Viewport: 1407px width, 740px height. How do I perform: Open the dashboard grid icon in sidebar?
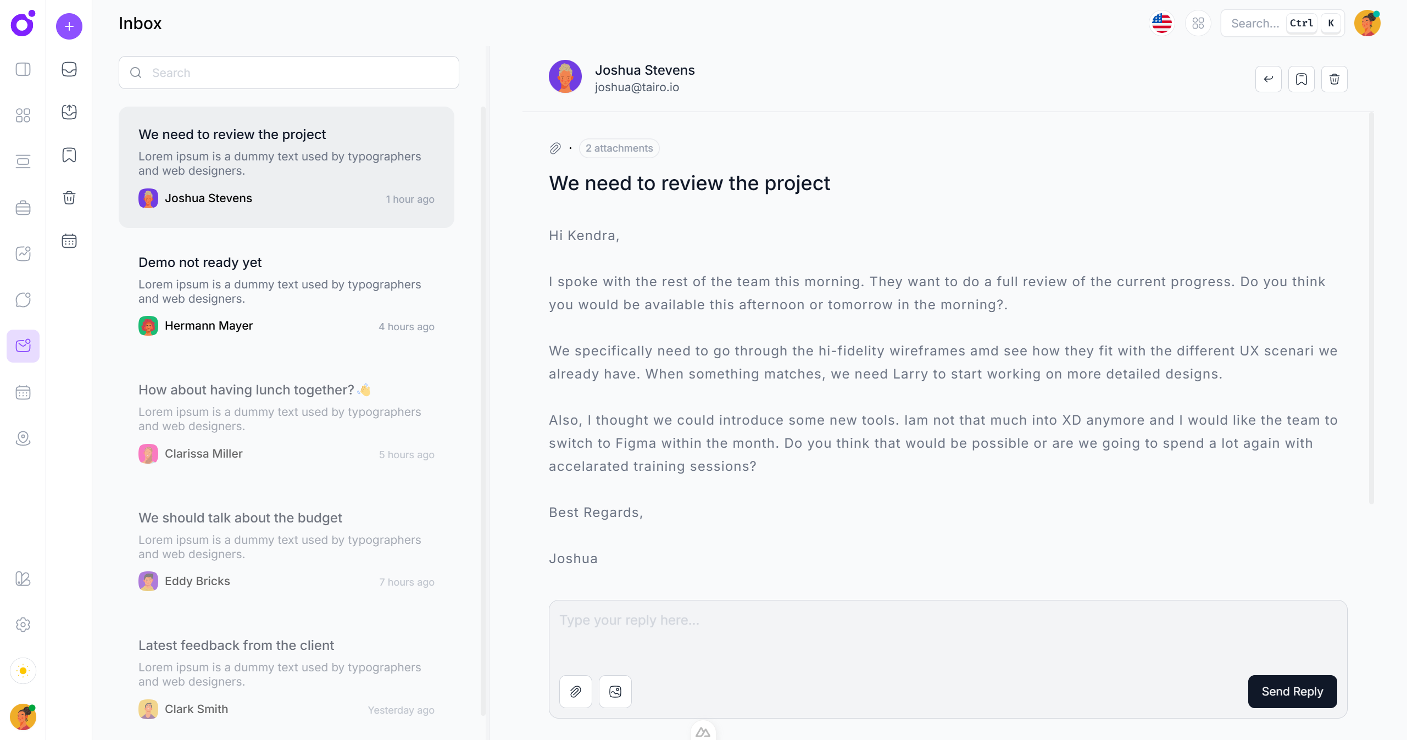(23, 115)
